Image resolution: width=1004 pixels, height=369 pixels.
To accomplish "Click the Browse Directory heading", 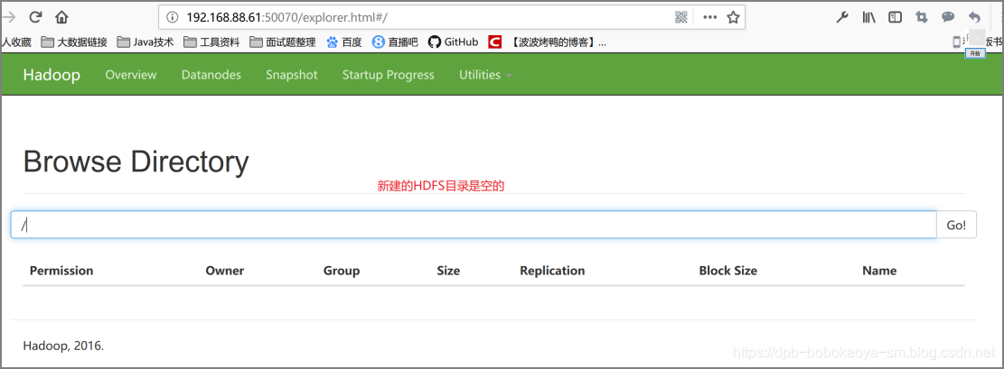I will coord(136,161).
